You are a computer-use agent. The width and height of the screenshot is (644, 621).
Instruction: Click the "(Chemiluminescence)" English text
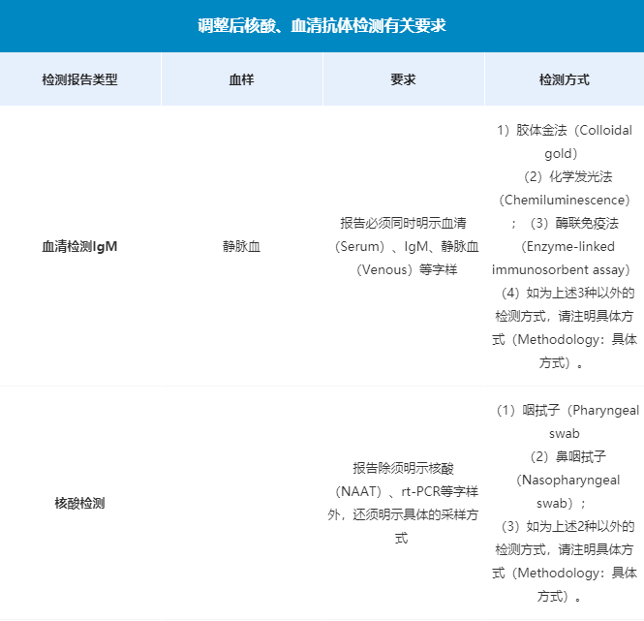pos(564,200)
